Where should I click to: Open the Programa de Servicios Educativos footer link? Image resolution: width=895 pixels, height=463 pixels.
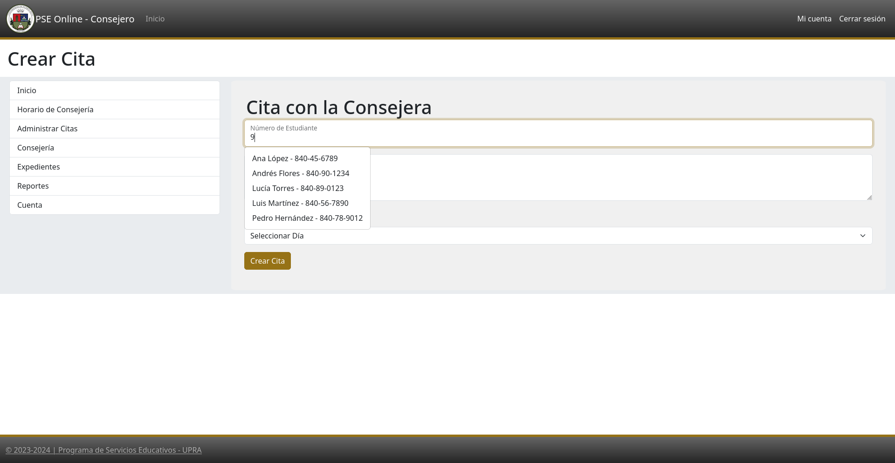click(103, 450)
